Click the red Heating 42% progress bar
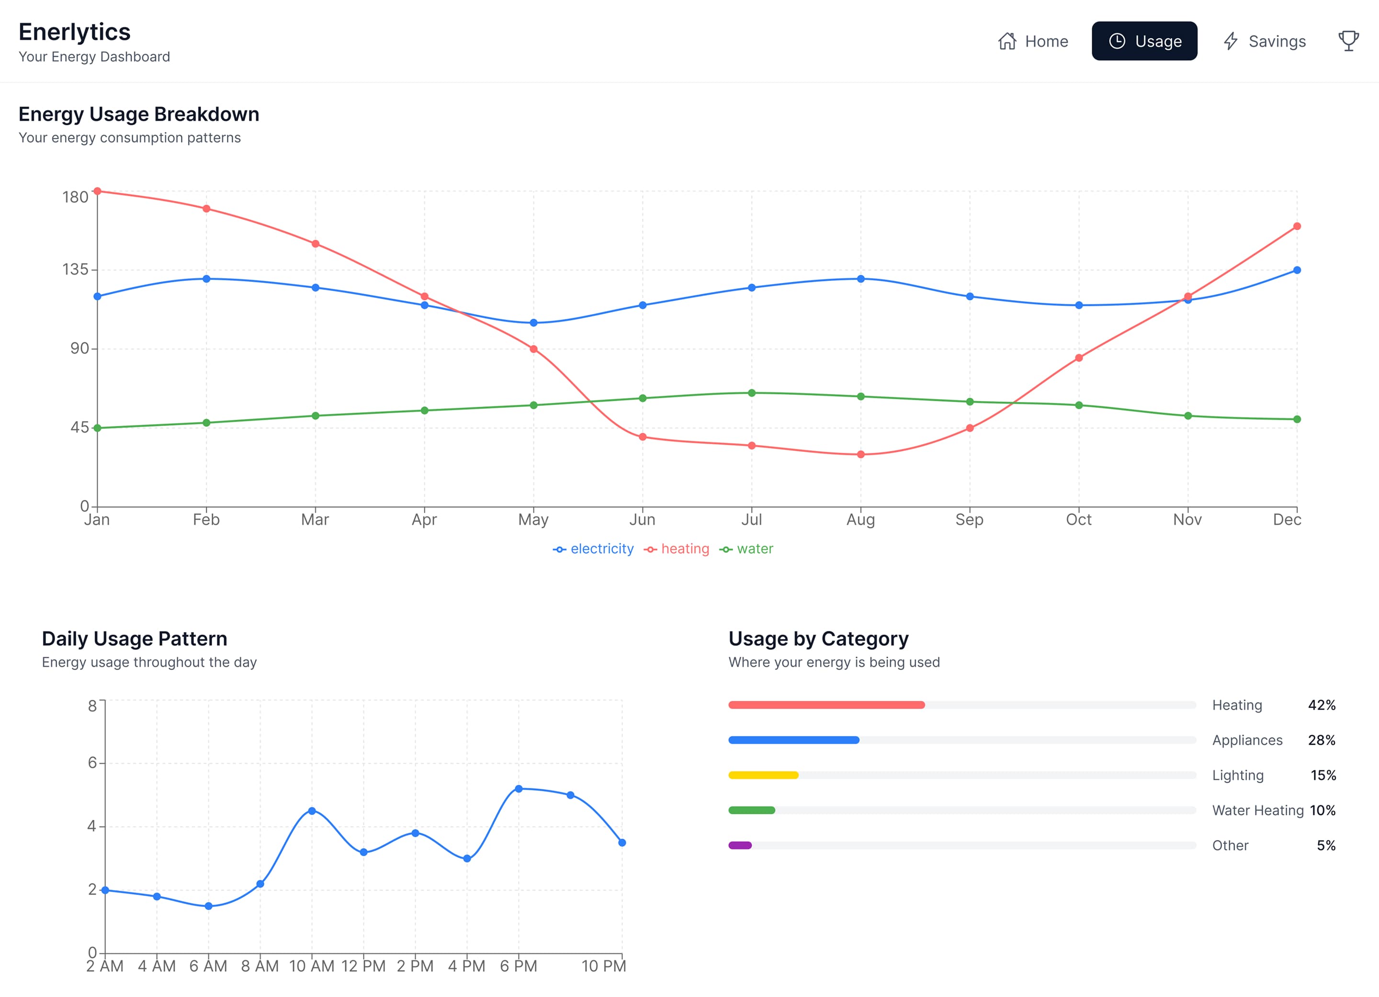Screen dimensions: 1379x997 coord(826,705)
